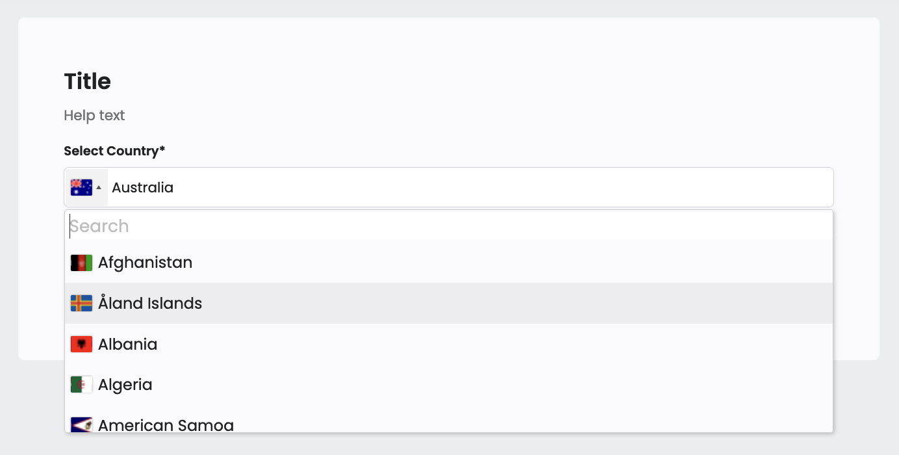Click the Åland Islands flag icon

point(81,304)
